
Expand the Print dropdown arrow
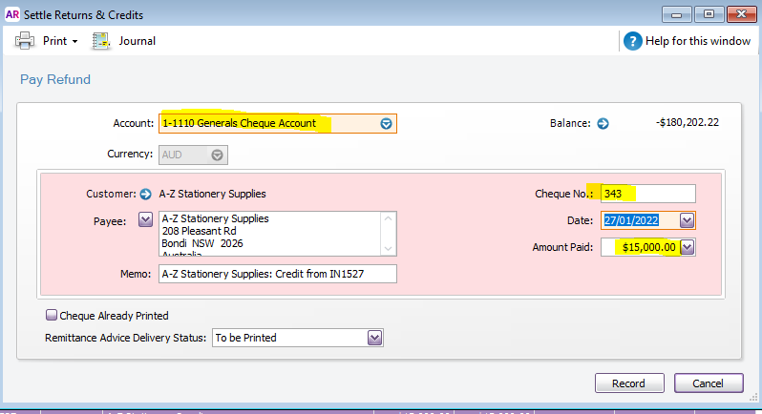click(x=74, y=42)
